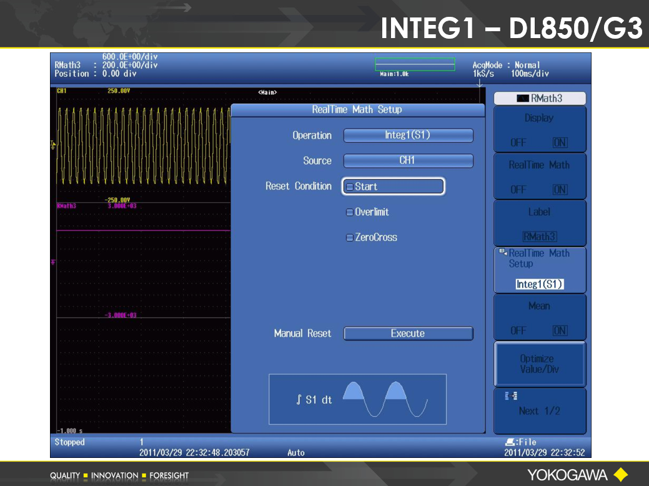Click the yellow CH1 ground level marker
Screen dimensions: 649x486
pyautogui.click(x=53, y=144)
